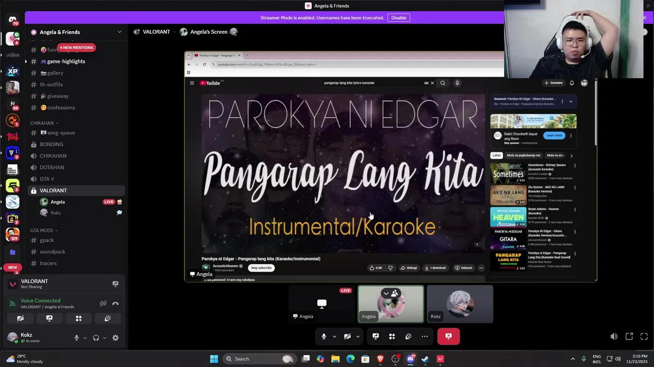Screen dimensions: 654x367
Task: Start an activity from sidebar voice panel
Action: (79, 319)
